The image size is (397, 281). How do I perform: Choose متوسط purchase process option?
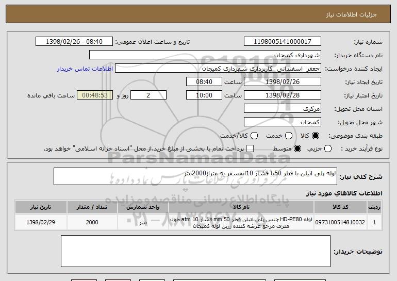[297, 148]
